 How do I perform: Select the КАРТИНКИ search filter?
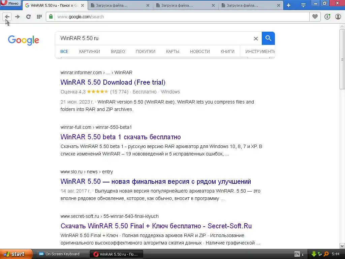click(90, 52)
